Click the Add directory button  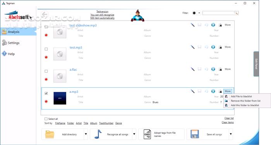click(x=63, y=134)
